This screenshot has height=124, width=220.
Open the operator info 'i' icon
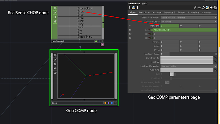coord(138,8)
